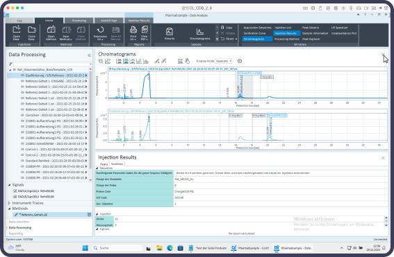Open the View PDF dropdown button
Viewport: 394px width, 257px height.
[x=145, y=33]
